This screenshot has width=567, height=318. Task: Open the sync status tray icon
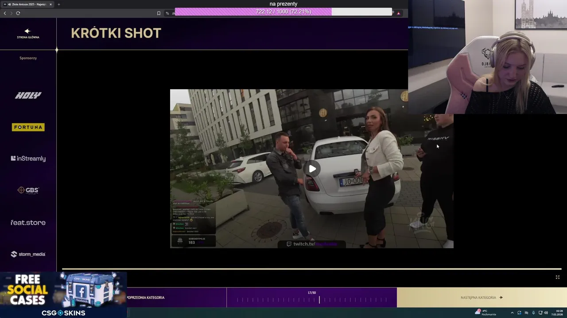[x=519, y=313]
